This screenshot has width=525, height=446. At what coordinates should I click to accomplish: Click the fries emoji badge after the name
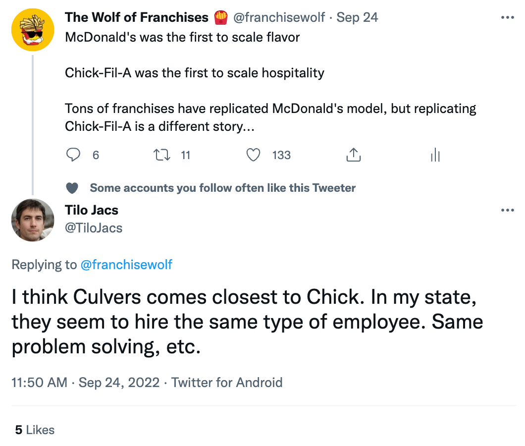coord(220,18)
